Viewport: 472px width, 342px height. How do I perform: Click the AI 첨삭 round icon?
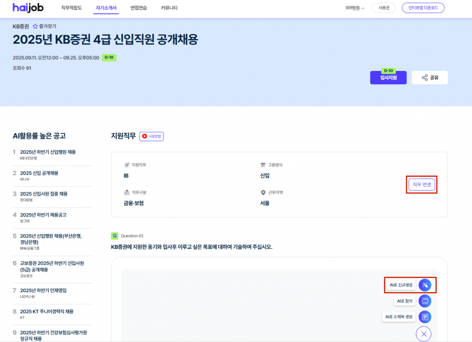[x=425, y=301]
